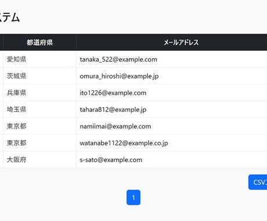Select tahara812@example.jp email cell
The height and width of the screenshot is (221, 267).
point(172,109)
